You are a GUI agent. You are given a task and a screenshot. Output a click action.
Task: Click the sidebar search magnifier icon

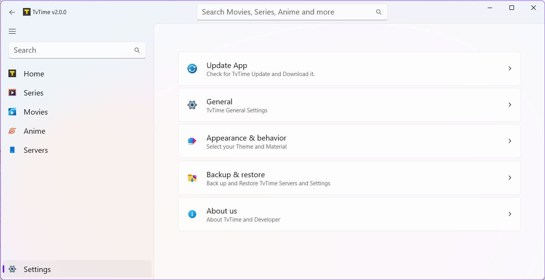(x=137, y=50)
